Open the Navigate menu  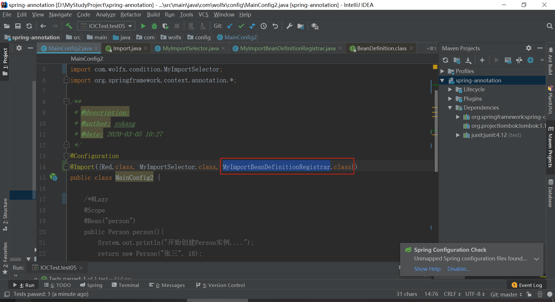pyautogui.click(x=60, y=14)
